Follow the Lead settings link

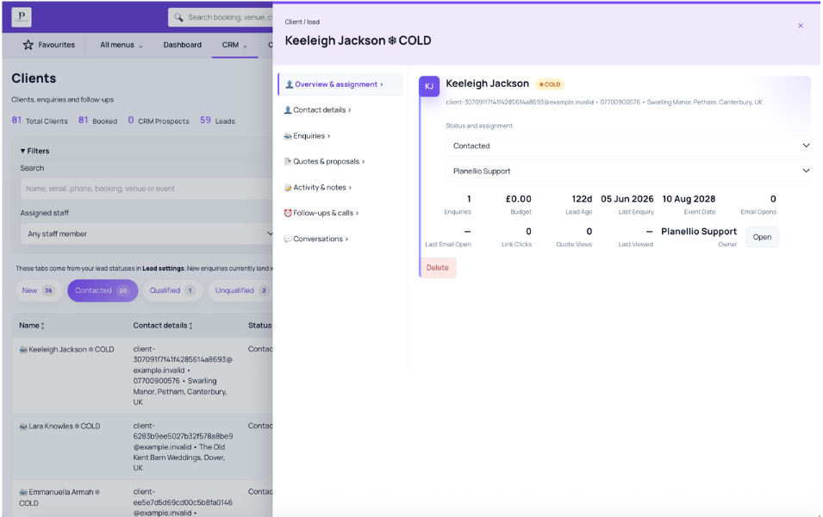(163, 269)
